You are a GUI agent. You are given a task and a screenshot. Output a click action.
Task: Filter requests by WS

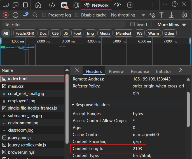pos(140,33)
